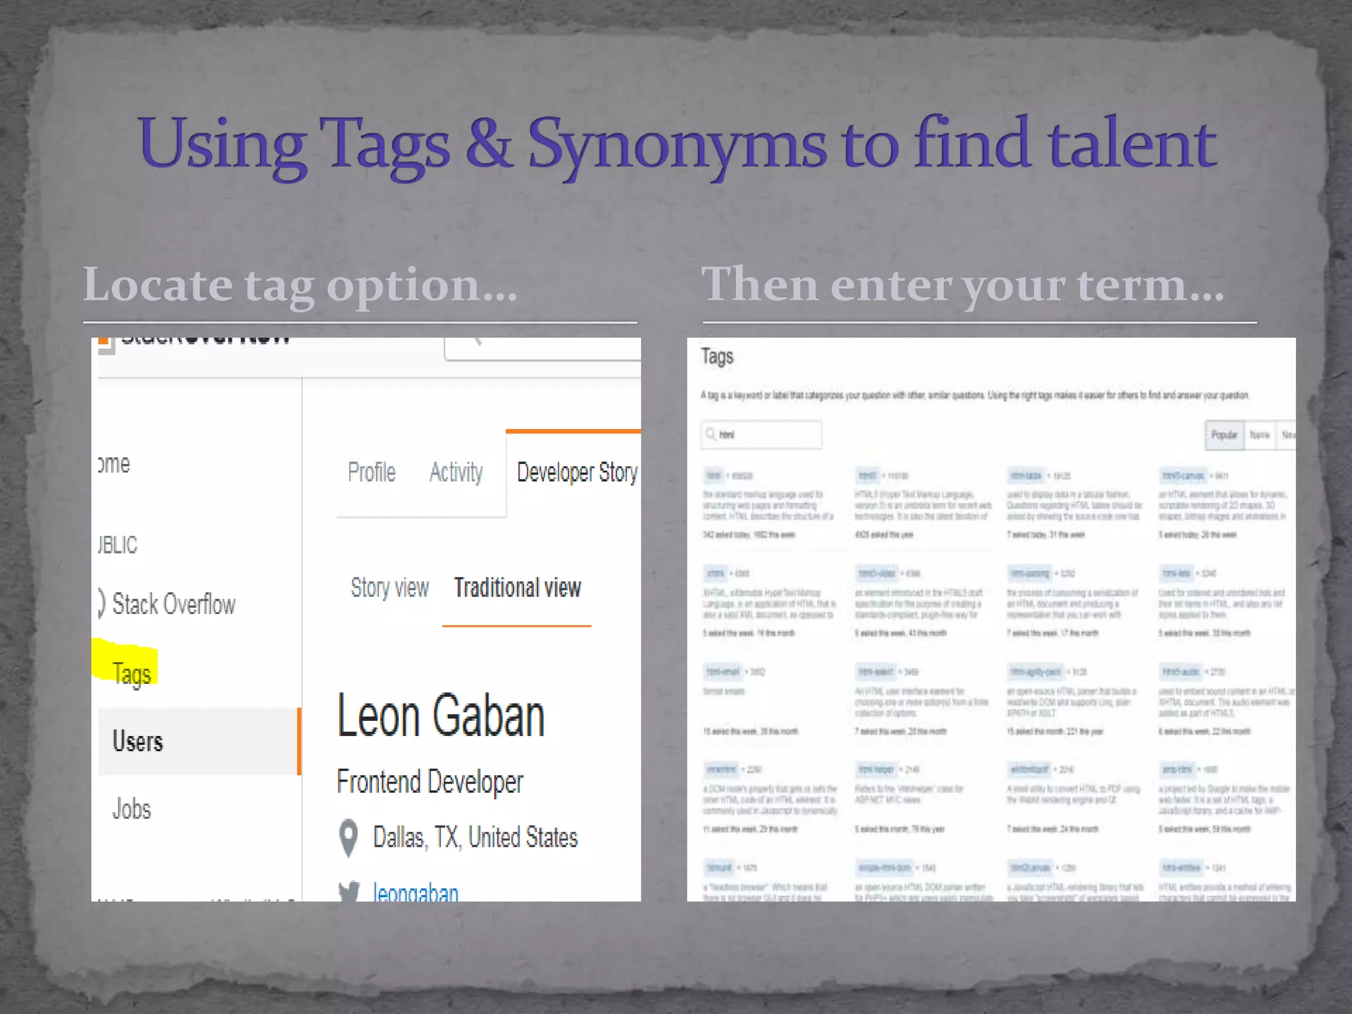Click the tag filter box containing html
The height and width of the screenshot is (1014, 1352).
(761, 434)
